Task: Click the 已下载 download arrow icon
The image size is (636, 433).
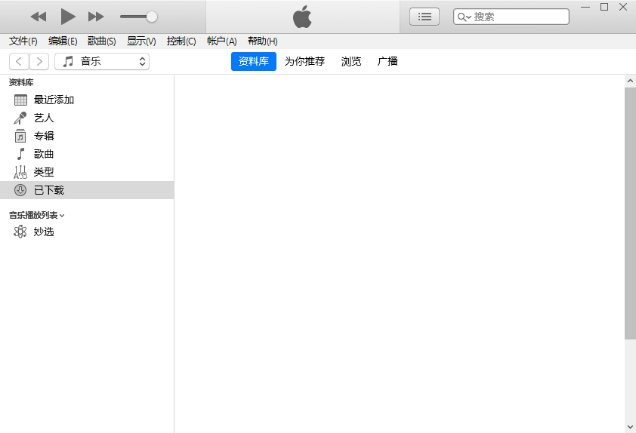Action: (x=20, y=190)
